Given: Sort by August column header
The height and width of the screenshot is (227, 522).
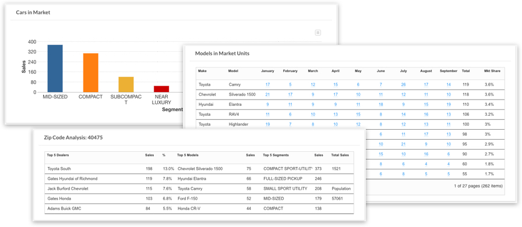Looking at the screenshot, I should coord(426,71).
